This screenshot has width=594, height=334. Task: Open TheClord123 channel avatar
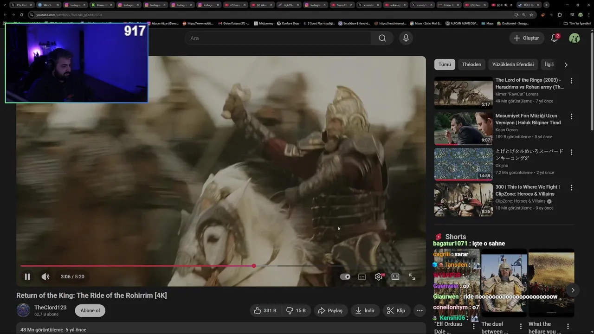tap(23, 310)
